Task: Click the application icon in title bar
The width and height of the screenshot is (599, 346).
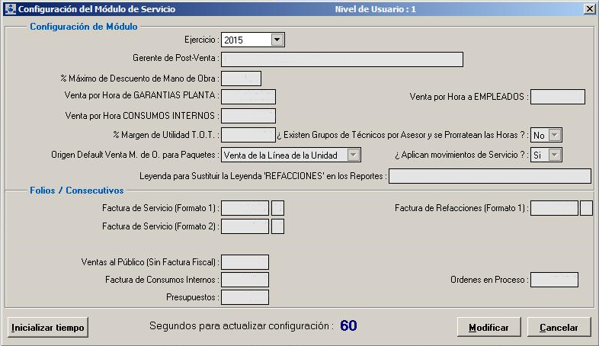Action: point(9,8)
